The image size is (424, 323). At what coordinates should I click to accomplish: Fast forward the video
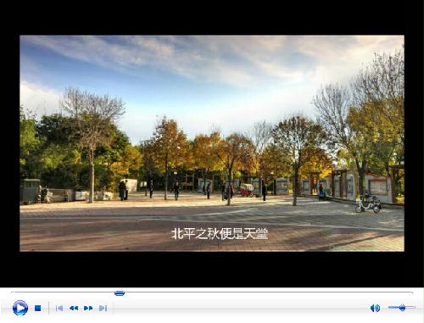88,308
